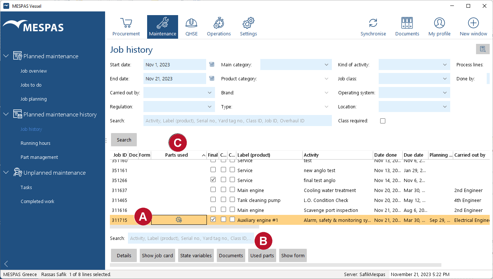
Task: Open the Operating system dropdown
Action: [x=414, y=93]
